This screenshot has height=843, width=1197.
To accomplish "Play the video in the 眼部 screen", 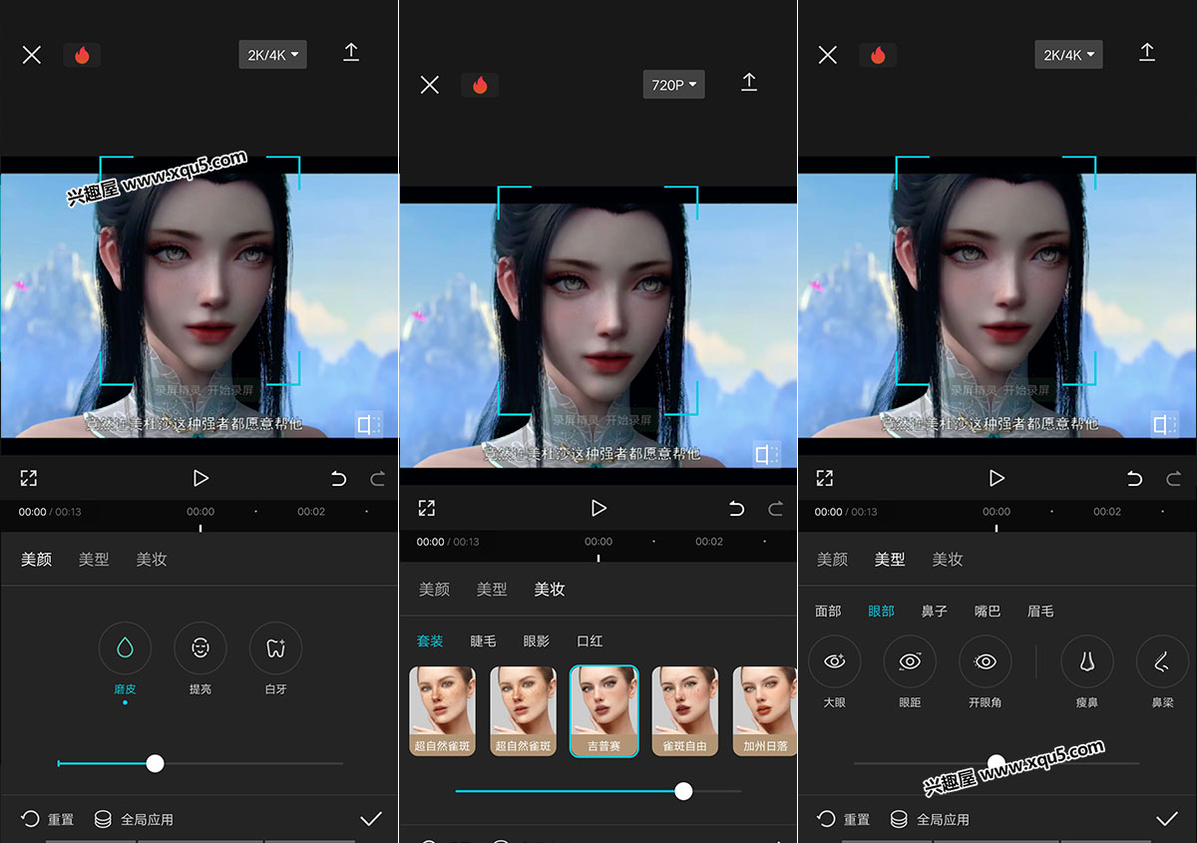I will (x=997, y=479).
